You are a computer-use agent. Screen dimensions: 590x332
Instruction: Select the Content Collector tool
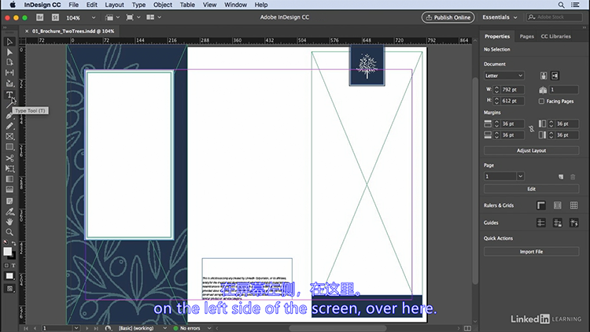point(9,83)
